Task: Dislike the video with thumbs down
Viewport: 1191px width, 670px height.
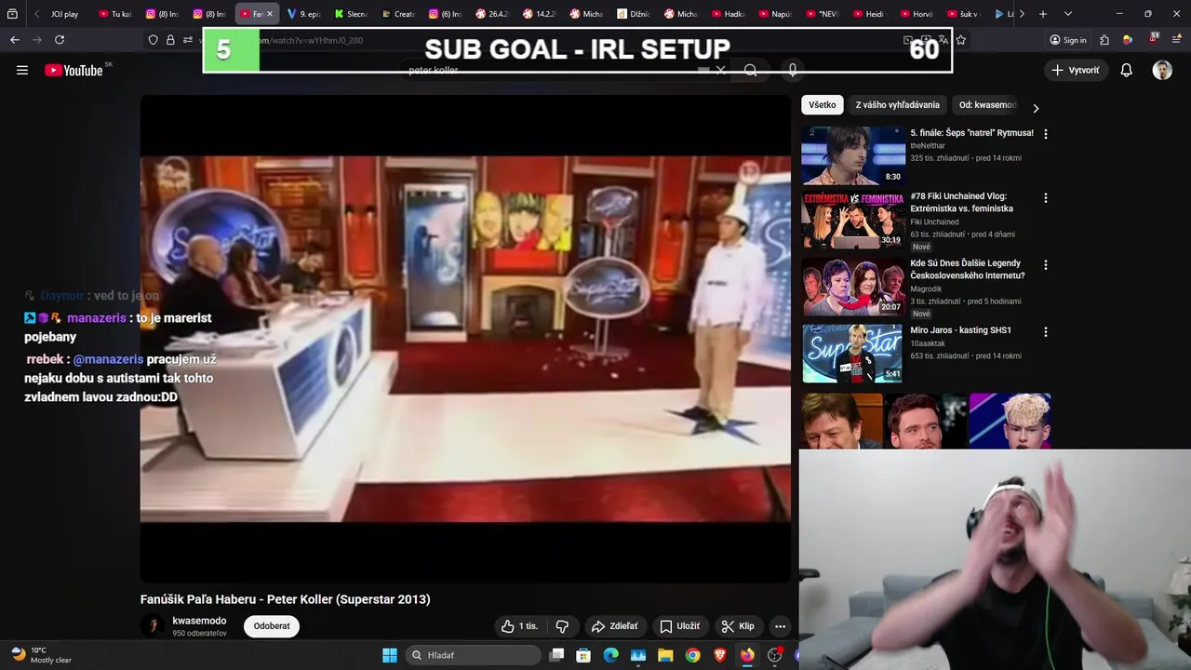Action: click(x=562, y=626)
